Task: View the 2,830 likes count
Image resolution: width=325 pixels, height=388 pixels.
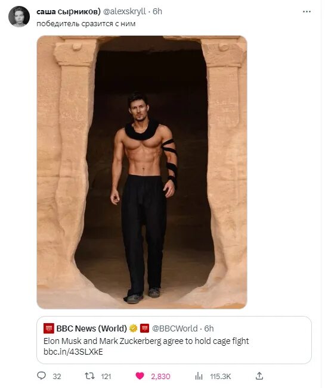Action: click(160, 377)
